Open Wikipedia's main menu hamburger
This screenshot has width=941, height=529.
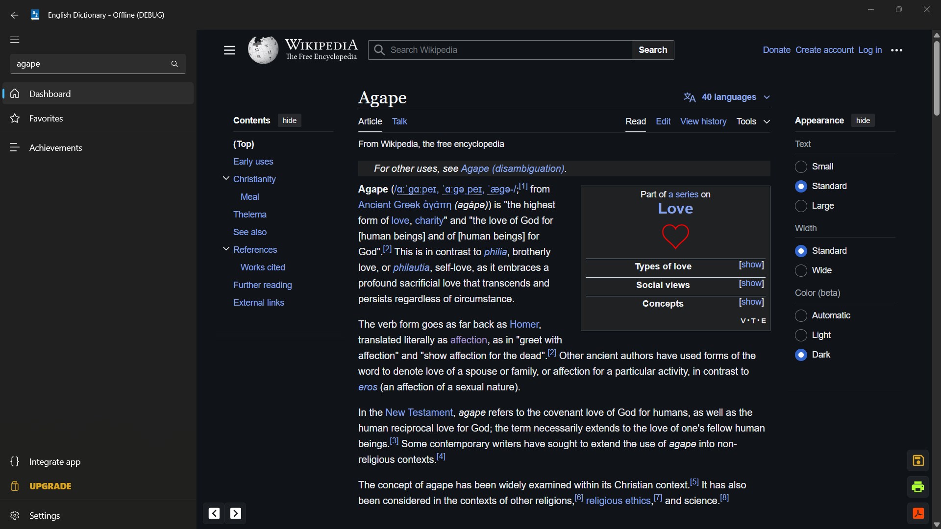pyautogui.click(x=229, y=50)
